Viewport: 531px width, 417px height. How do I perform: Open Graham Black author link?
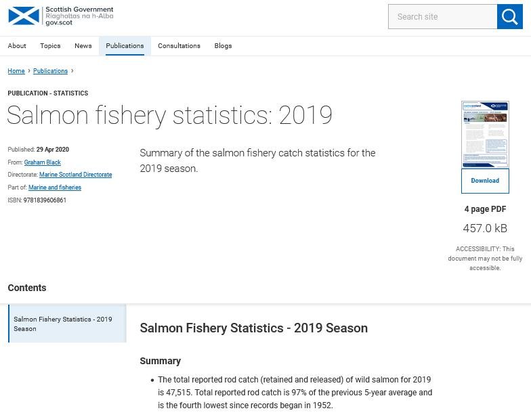click(43, 162)
